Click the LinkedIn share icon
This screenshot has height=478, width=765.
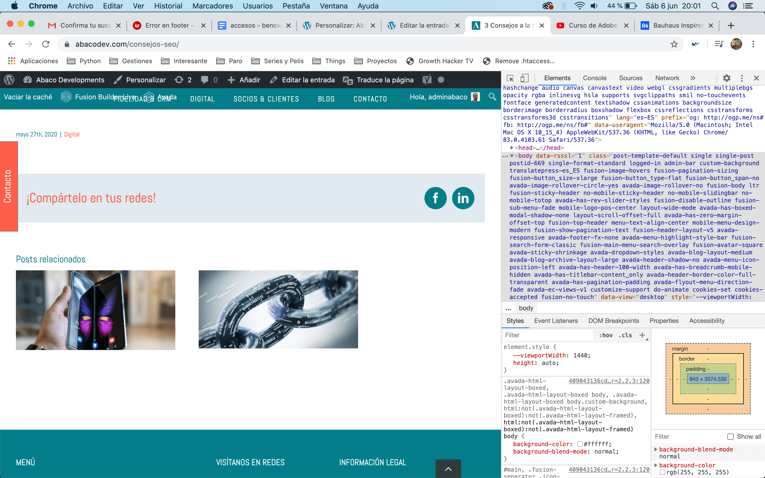463,198
